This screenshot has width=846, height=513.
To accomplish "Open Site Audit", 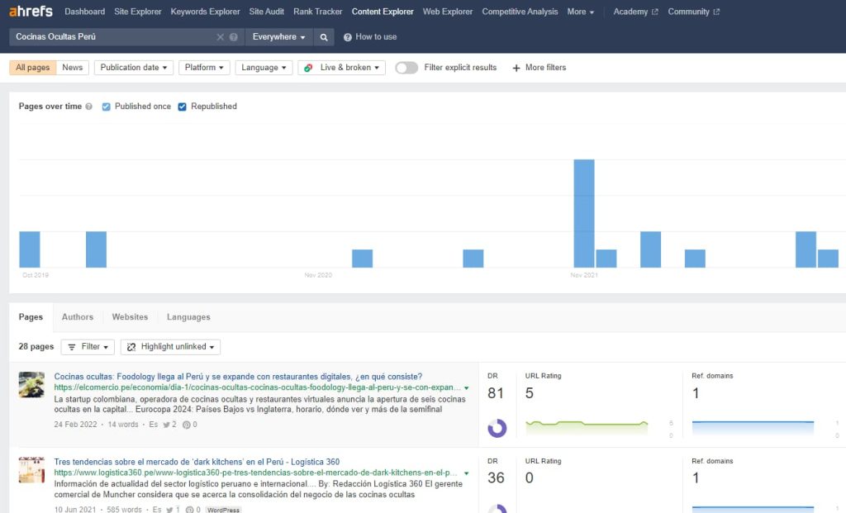I will (267, 12).
